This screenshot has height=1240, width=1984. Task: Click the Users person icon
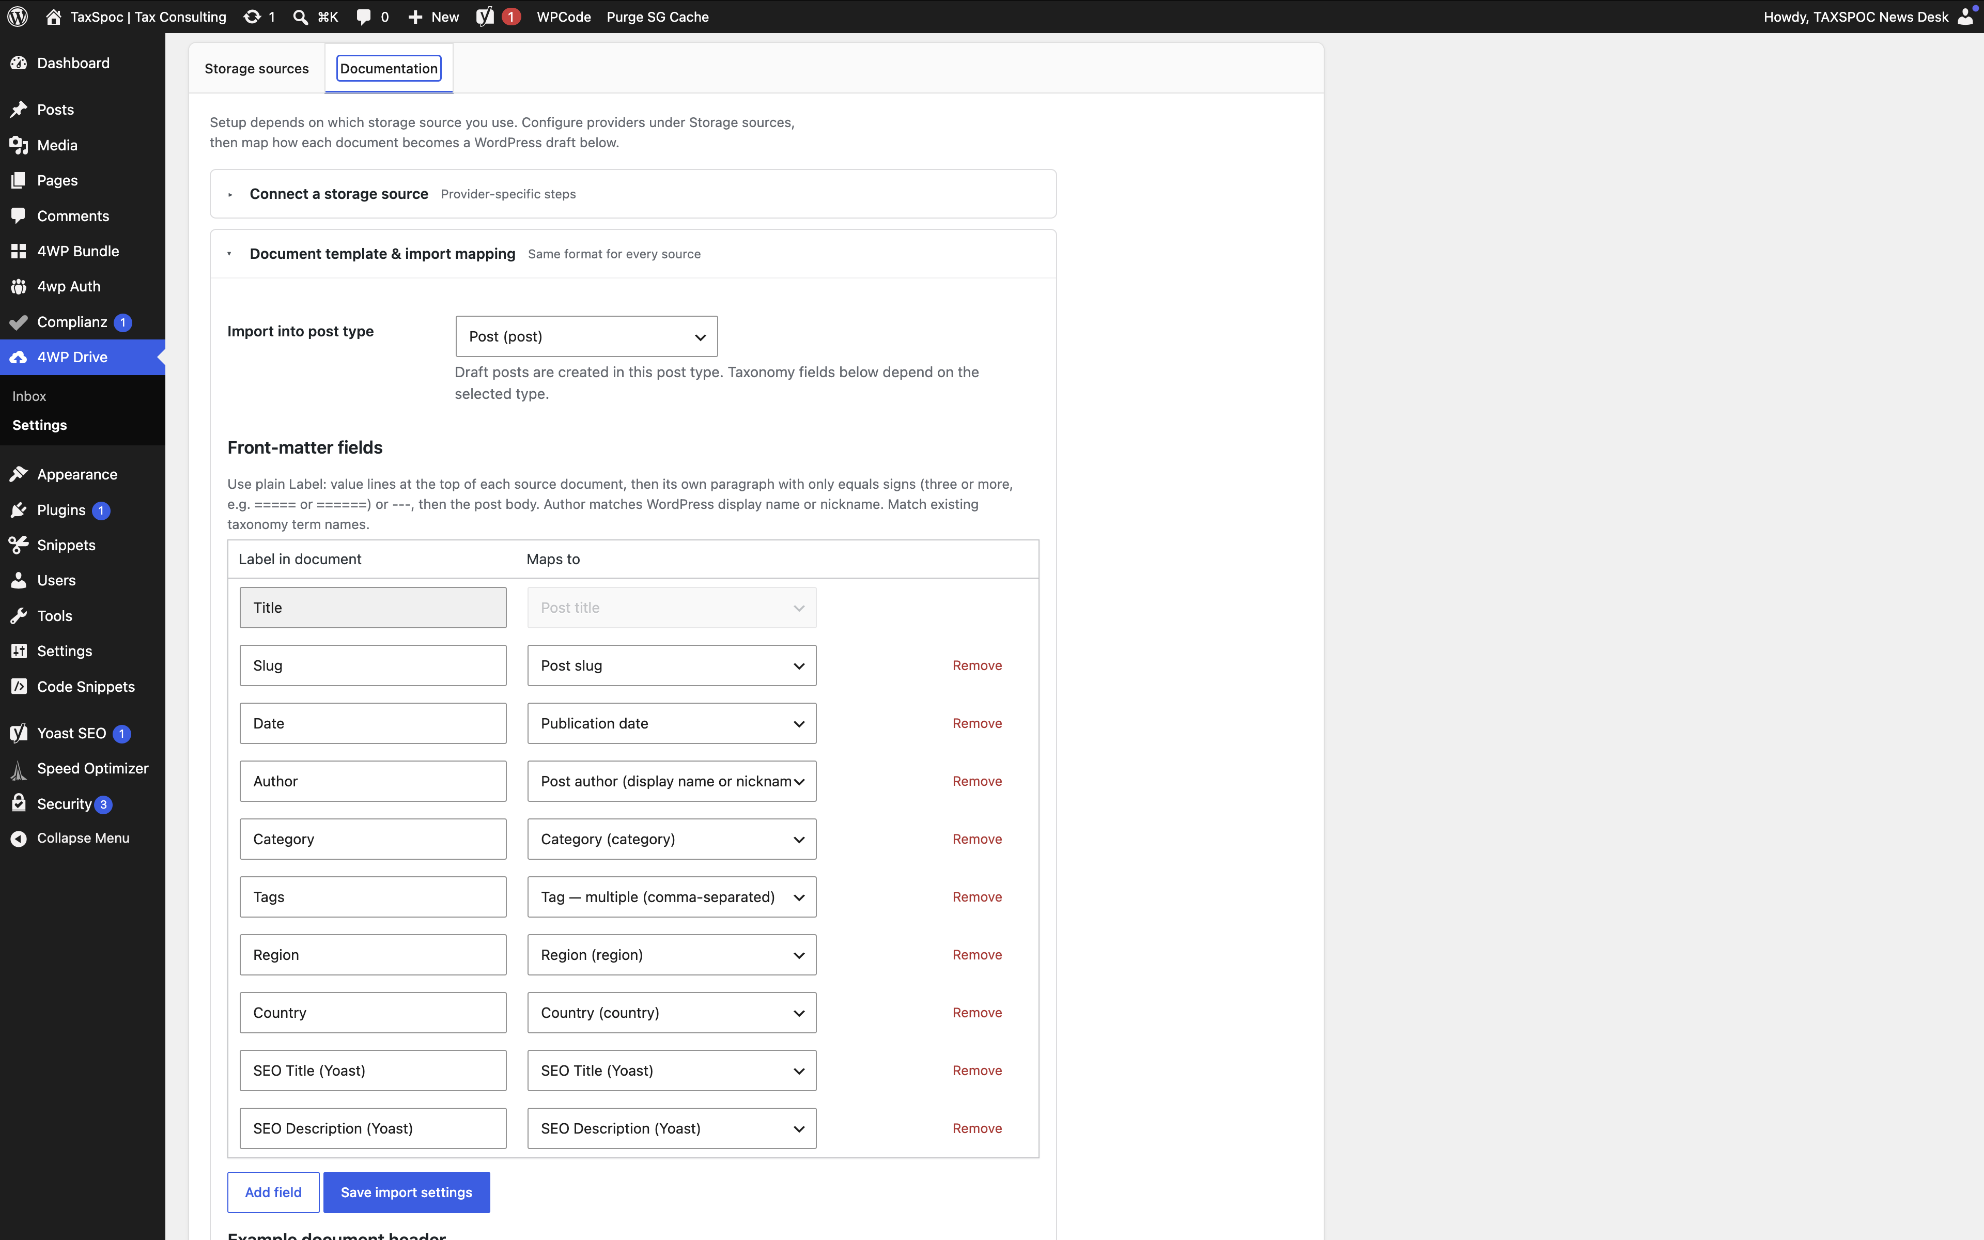[19, 581]
